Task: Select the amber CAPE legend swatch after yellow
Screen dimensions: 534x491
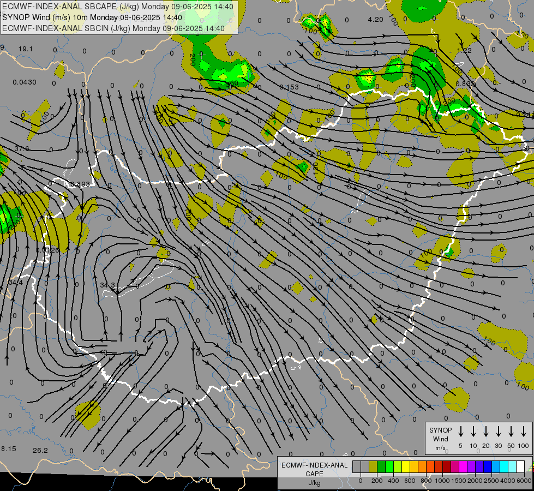Action: click(x=414, y=466)
